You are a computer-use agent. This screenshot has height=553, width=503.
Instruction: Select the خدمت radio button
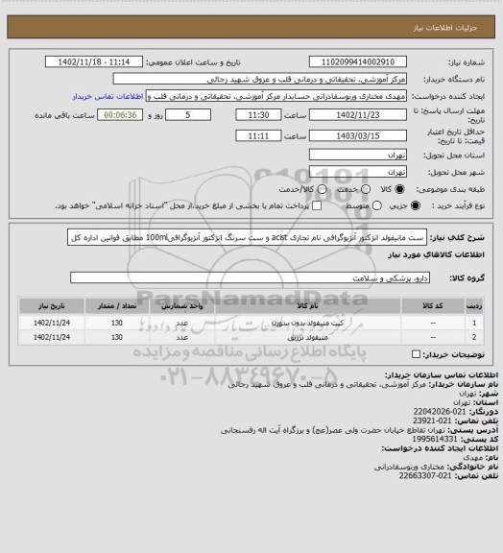366,189
